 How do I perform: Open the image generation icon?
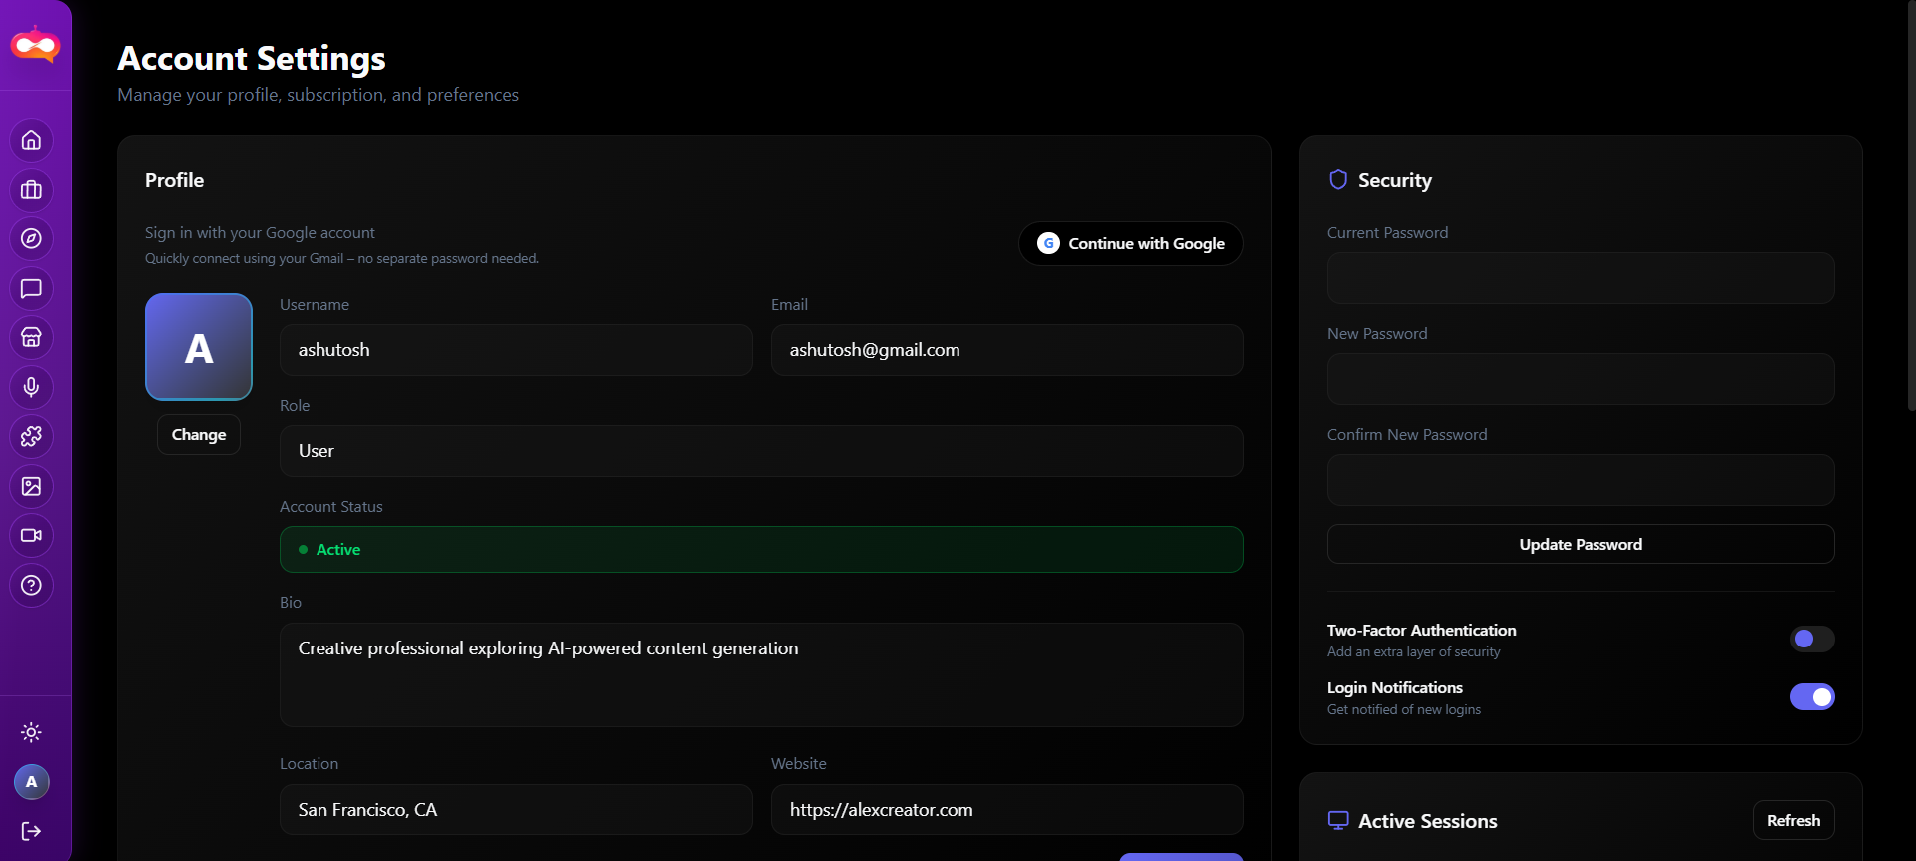click(32, 486)
